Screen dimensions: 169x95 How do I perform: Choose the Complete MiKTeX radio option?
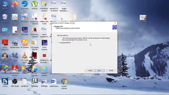click(58, 43)
